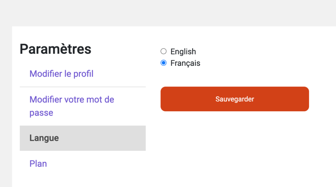Click the Français language label text

185,63
